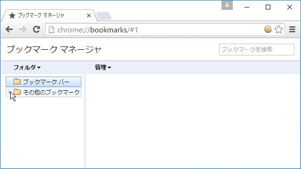Expand the その他のブックマーク folder triangle
Screen dimensions: 301x169
pos(10,92)
